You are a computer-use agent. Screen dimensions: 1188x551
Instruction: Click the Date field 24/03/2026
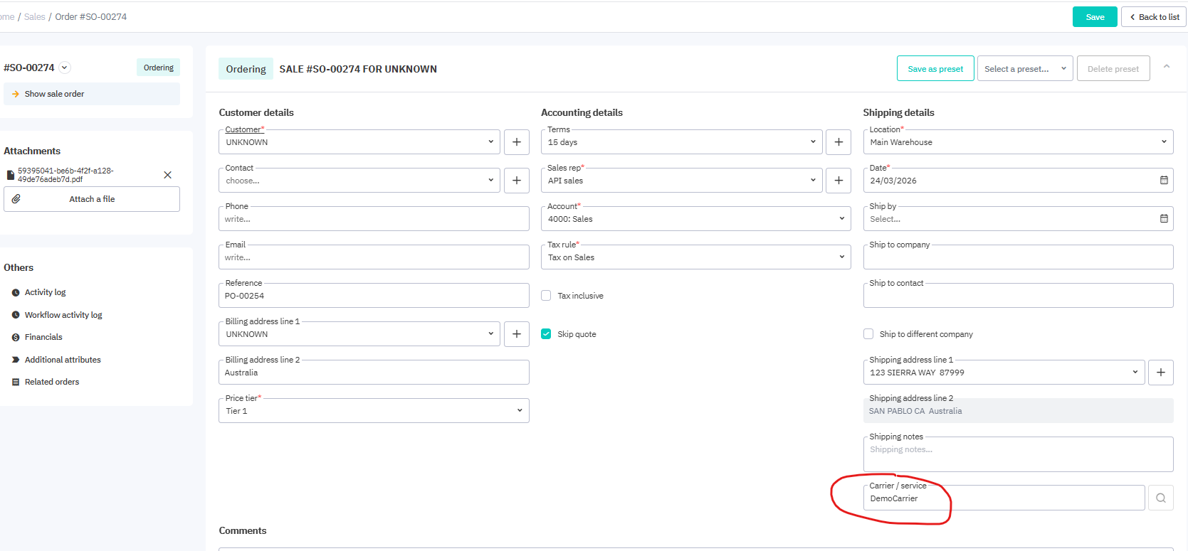click(1019, 181)
